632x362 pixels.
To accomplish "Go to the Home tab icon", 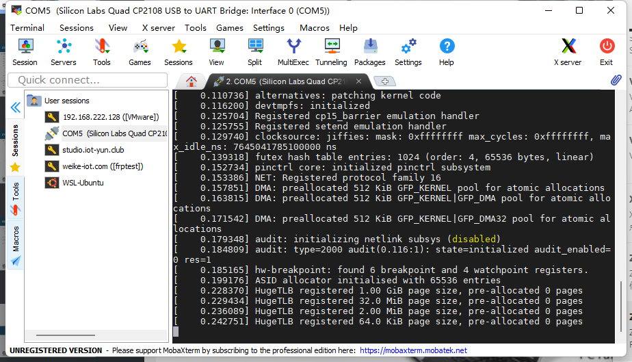I will click(192, 81).
